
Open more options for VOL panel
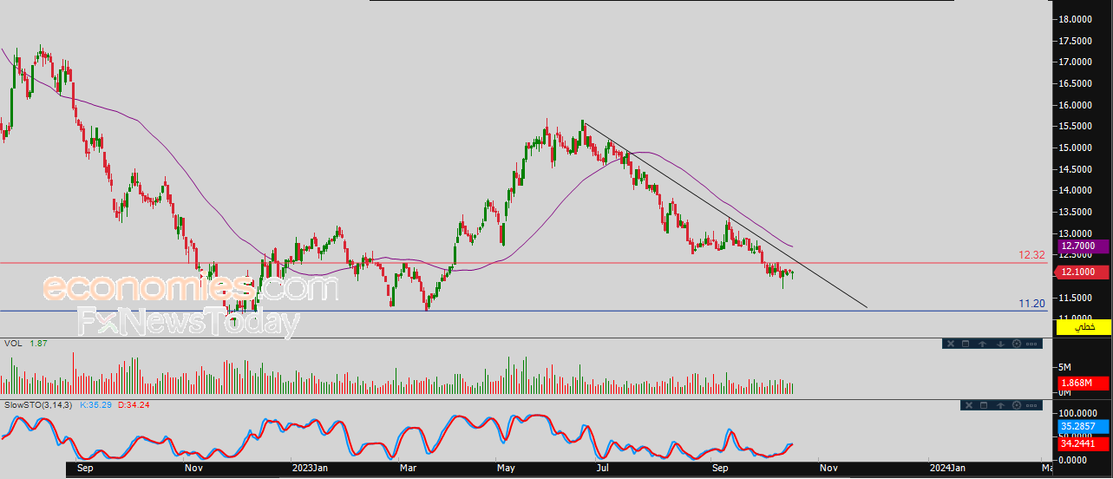1031,344
